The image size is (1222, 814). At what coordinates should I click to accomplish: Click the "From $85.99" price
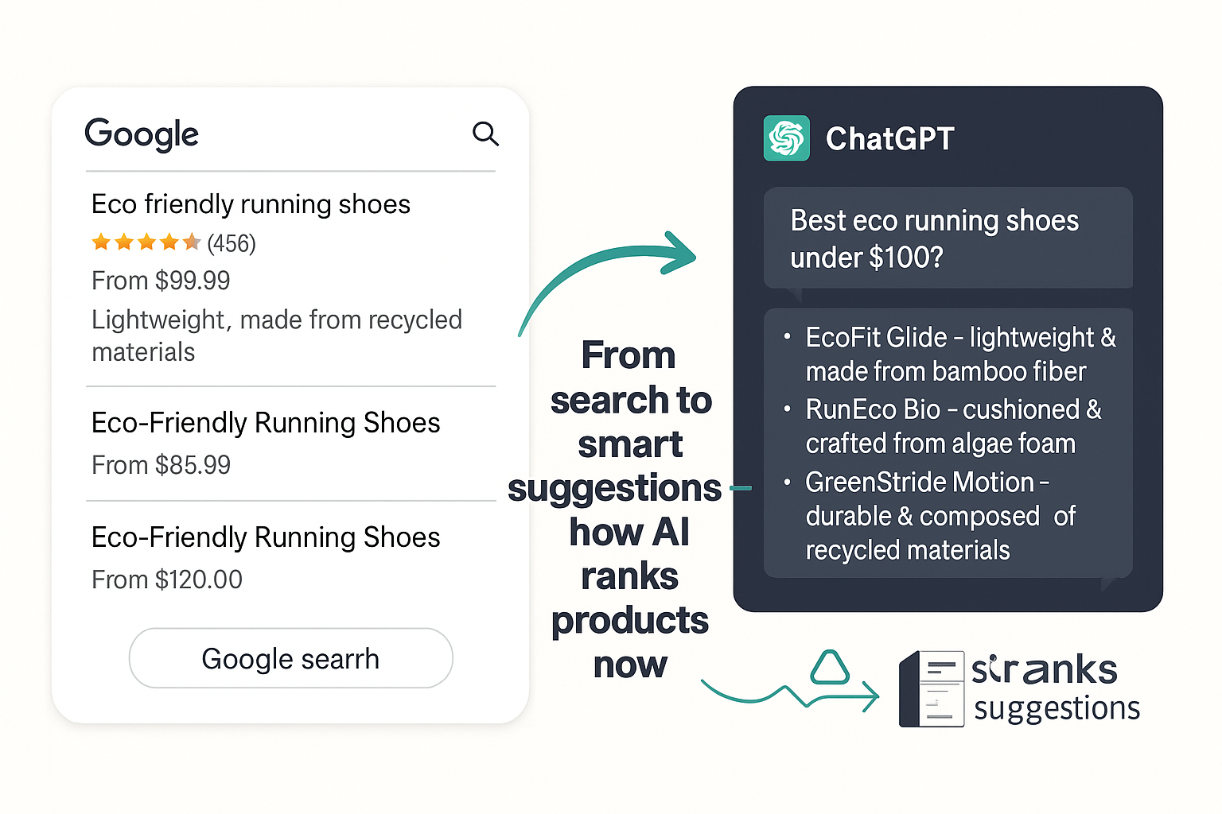point(161,465)
